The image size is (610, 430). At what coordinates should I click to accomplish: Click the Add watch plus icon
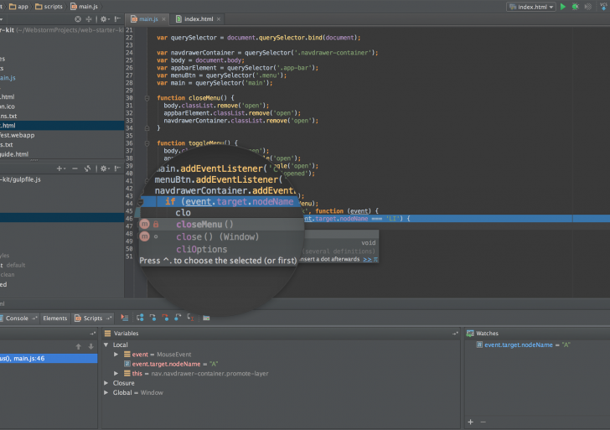pyautogui.click(x=470, y=422)
